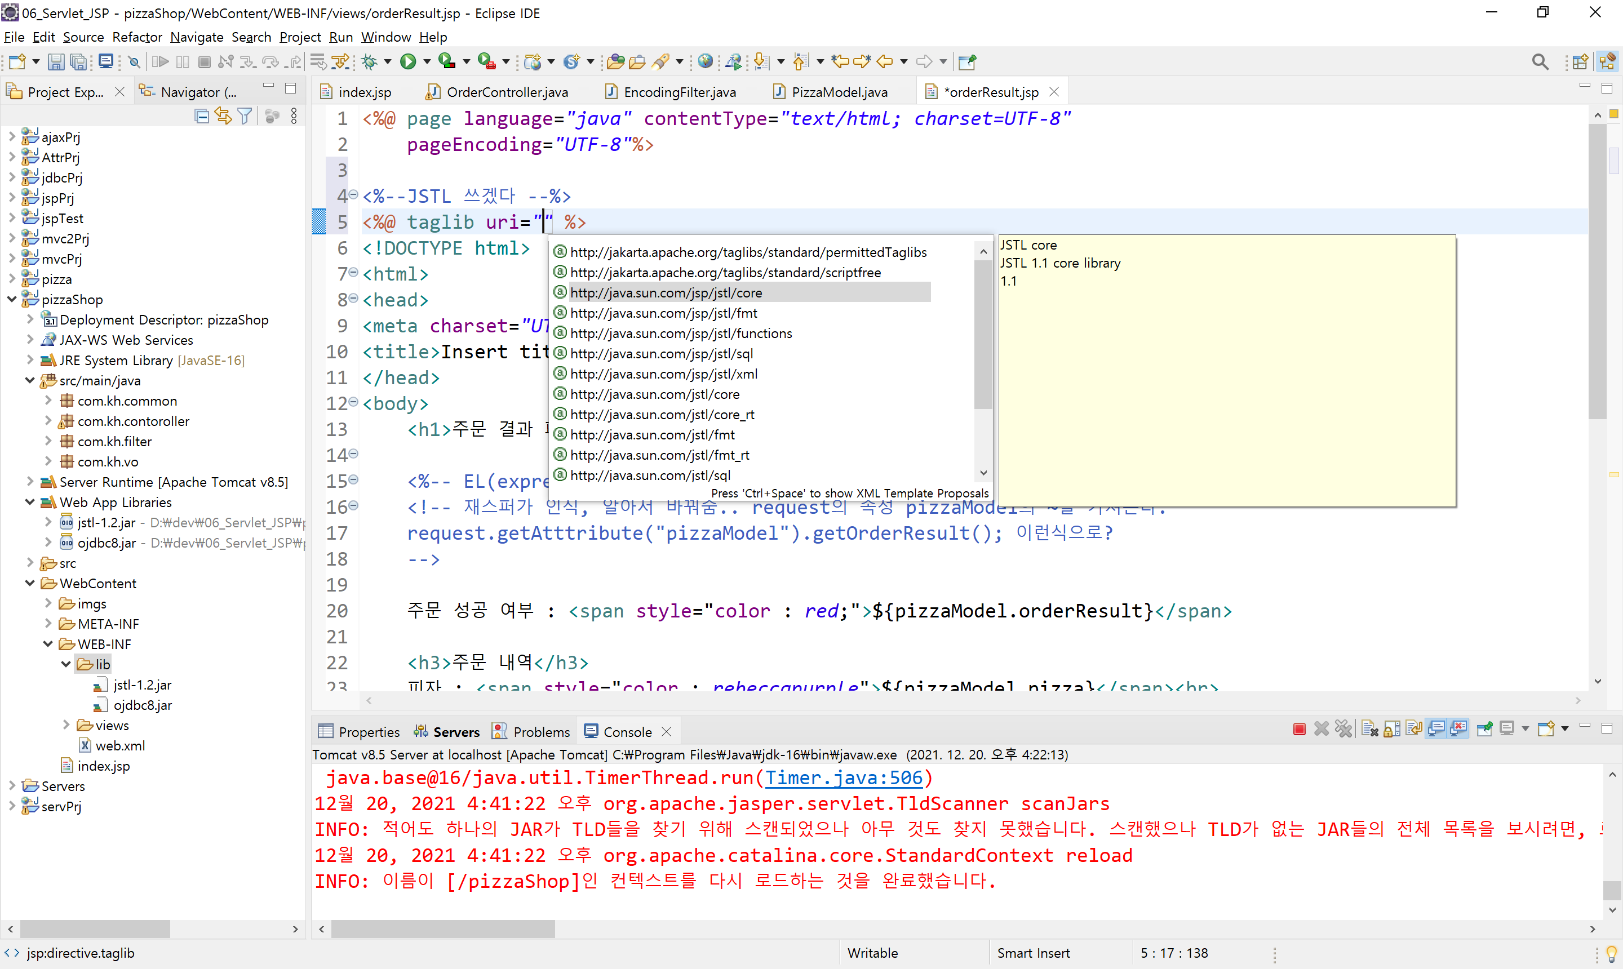Click the Remove All Terminated Launches icon
1623x969 pixels.
1343,728
